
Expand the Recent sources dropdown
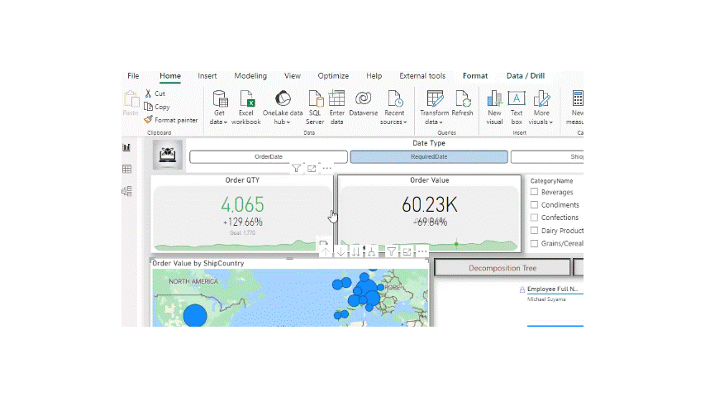coord(394,122)
